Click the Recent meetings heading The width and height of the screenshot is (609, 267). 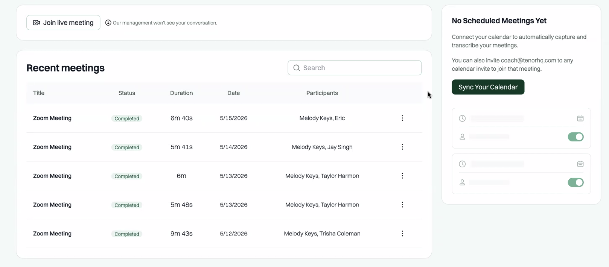pyautogui.click(x=65, y=68)
